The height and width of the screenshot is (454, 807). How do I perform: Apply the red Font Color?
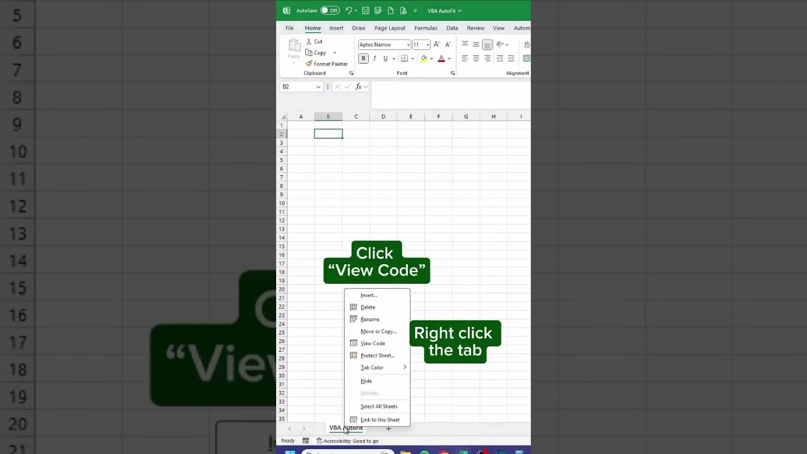441,59
